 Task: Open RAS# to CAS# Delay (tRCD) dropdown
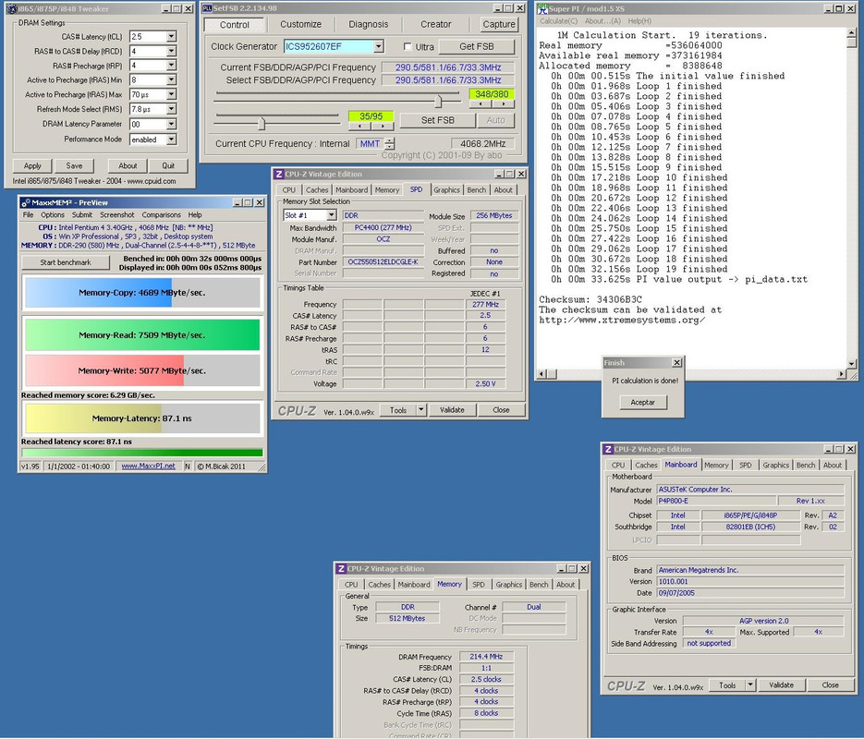point(171,51)
